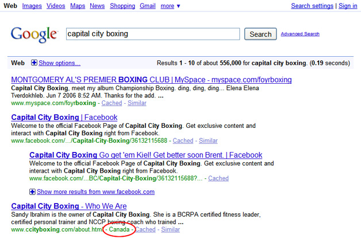Viewport: 361px width, 238px height.
Task: Click Show more results from www.facebook.com
Action: point(95,192)
